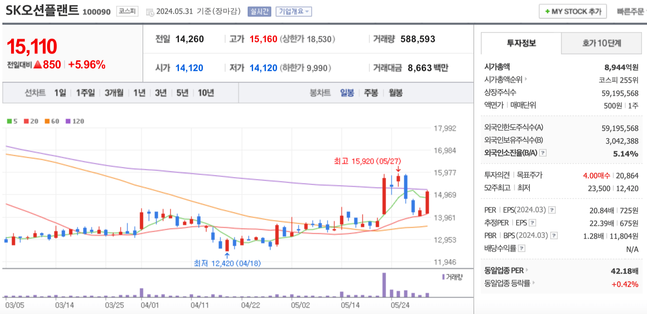Expand 동일업종 등락률 arrow link

(x=533, y=283)
